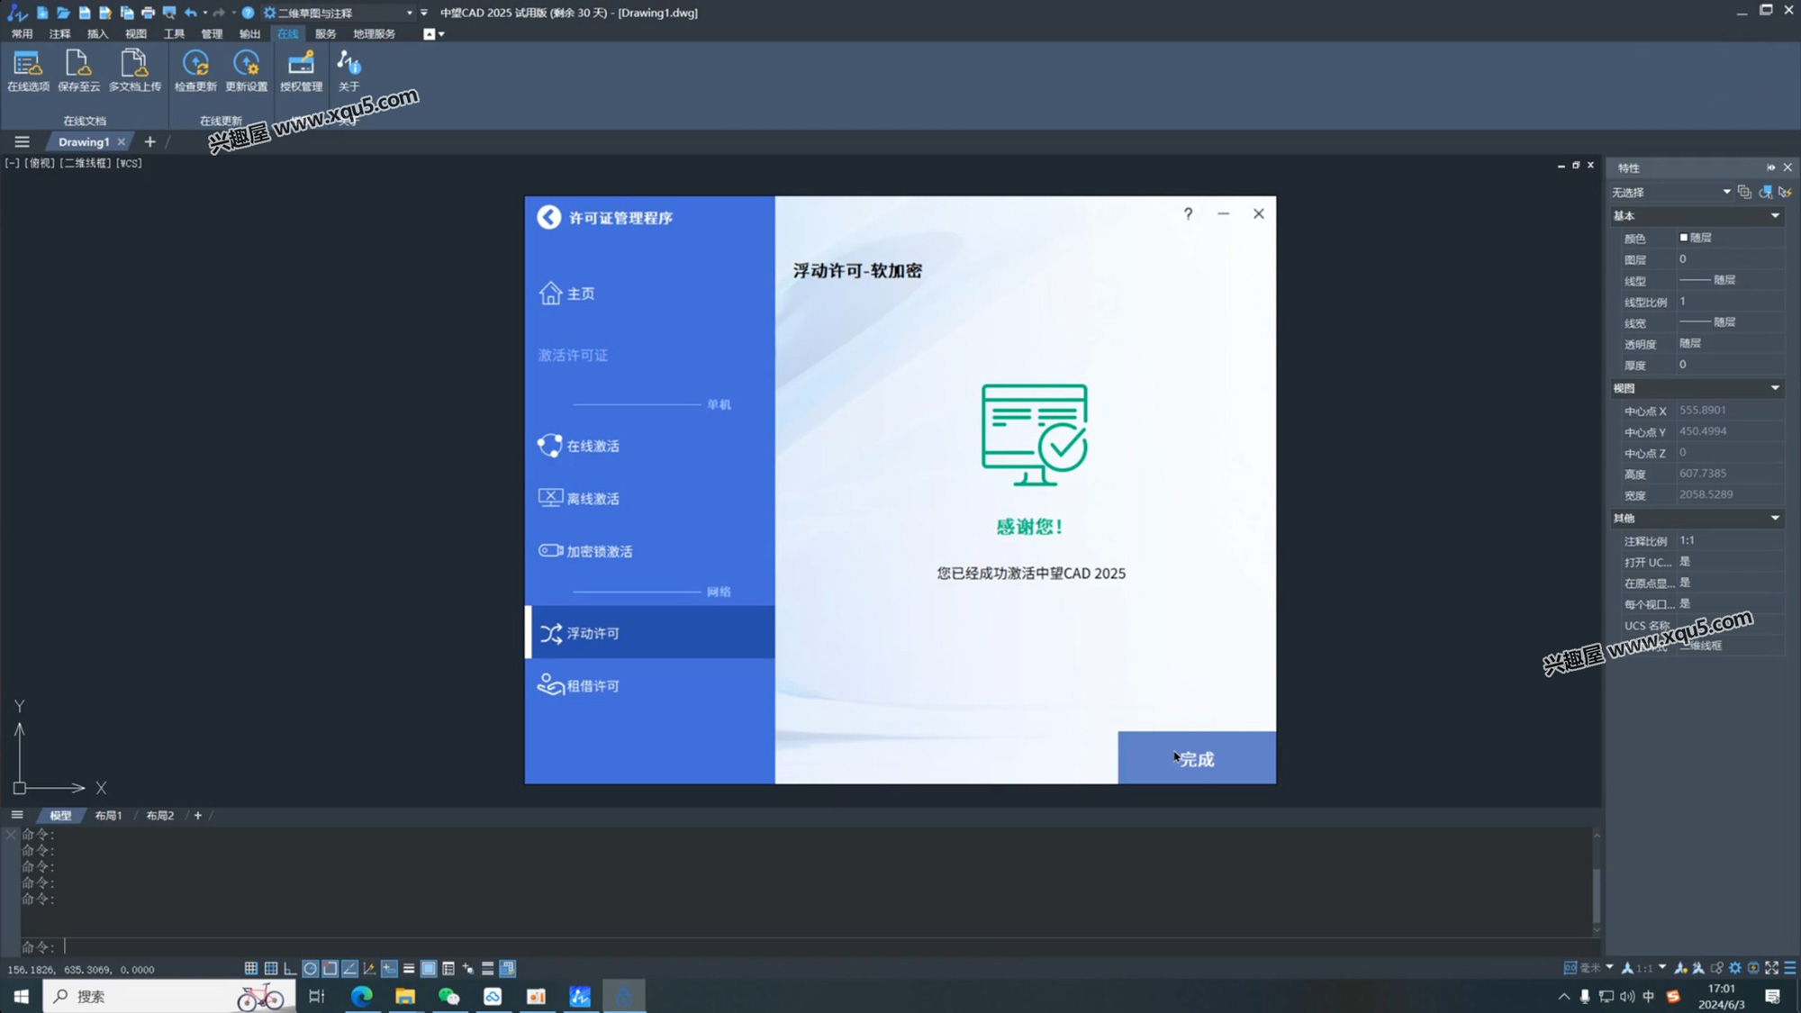Click the Windows Start button

tap(21, 996)
